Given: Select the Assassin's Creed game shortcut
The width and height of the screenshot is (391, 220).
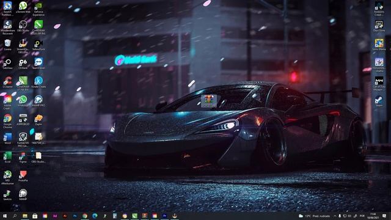Looking at the screenshot, I should click(x=379, y=9).
